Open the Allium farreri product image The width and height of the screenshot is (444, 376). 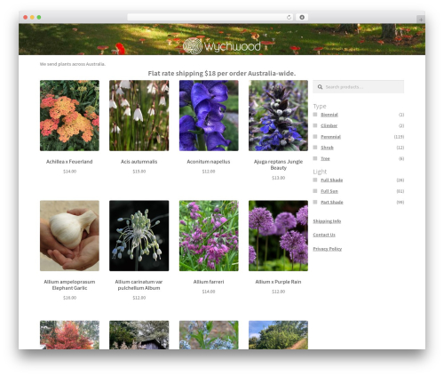coord(209,236)
